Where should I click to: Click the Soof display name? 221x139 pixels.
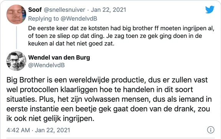(35, 10)
